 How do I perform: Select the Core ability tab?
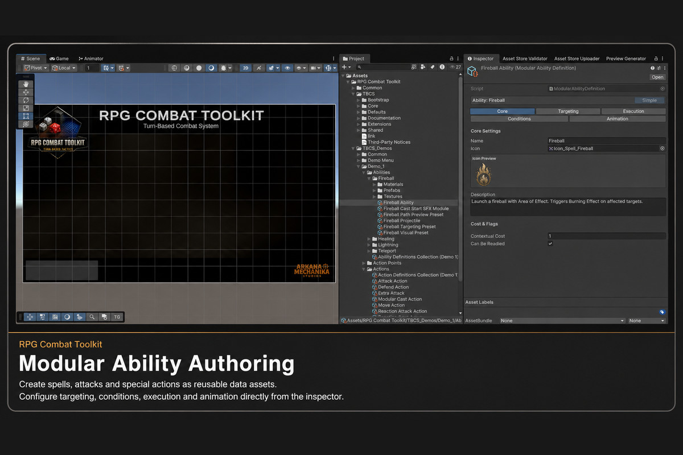(x=503, y=111)
